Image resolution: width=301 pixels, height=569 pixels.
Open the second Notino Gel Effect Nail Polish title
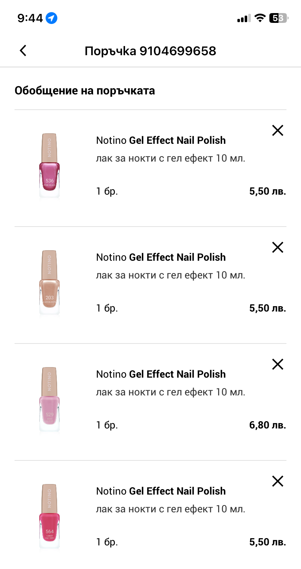coord(161,257)
